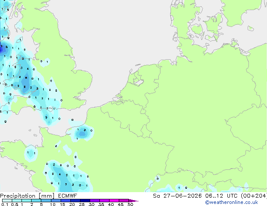Click the 2 mm legend color swatch
Screen dimensions: 267x206
point(36,201)
